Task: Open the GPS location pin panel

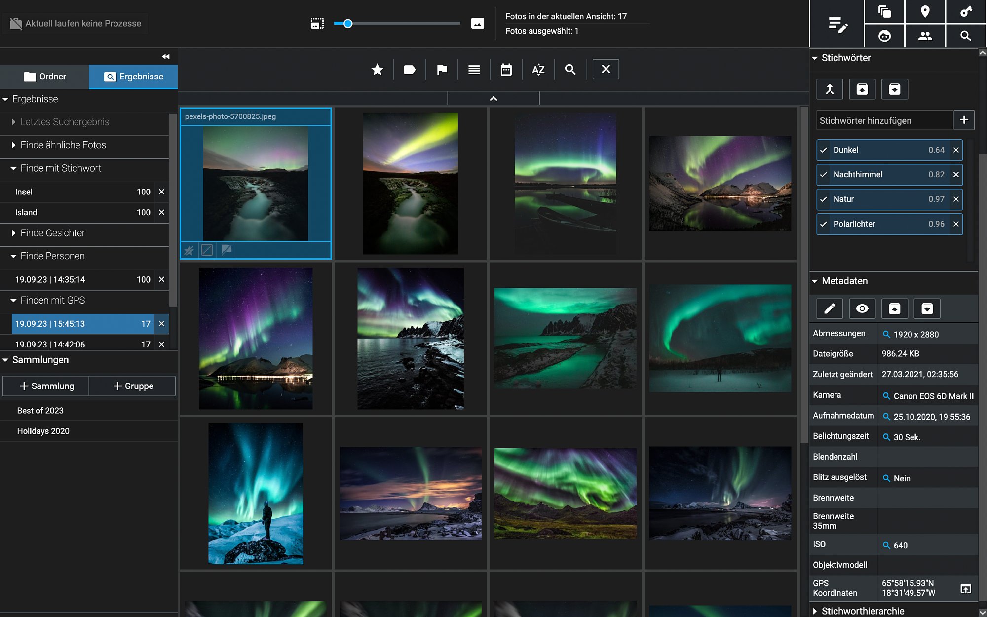Action: point(925,12)
